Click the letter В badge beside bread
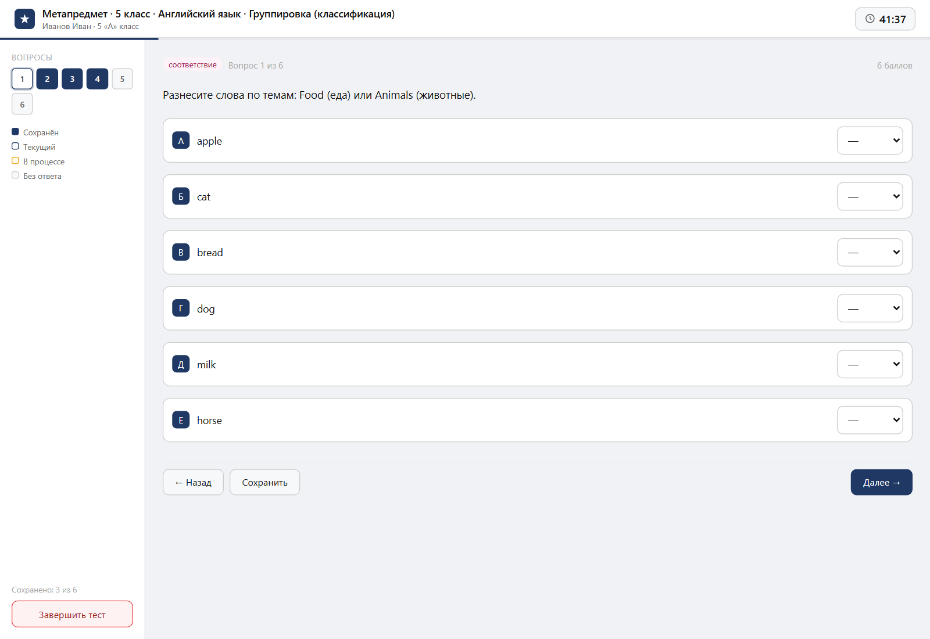The image size is (930, 639). (181, 252)
